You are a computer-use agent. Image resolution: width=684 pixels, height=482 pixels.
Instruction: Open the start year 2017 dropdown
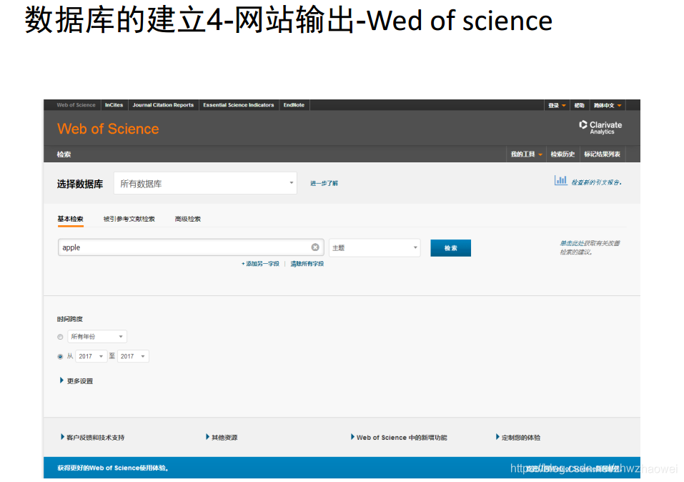pyautogui.click(x=91, y=356)
